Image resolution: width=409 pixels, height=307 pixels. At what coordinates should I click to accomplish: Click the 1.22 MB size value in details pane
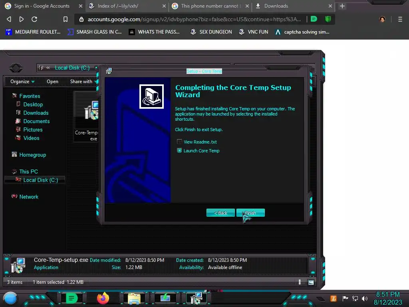134,267
